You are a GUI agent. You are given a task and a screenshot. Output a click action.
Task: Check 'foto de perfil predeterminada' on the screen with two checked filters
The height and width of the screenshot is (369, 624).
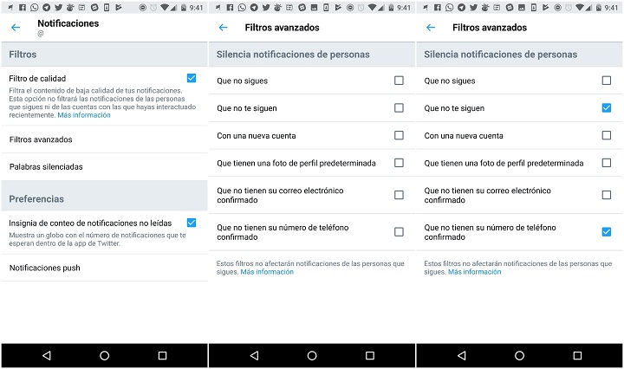(607, 163)
